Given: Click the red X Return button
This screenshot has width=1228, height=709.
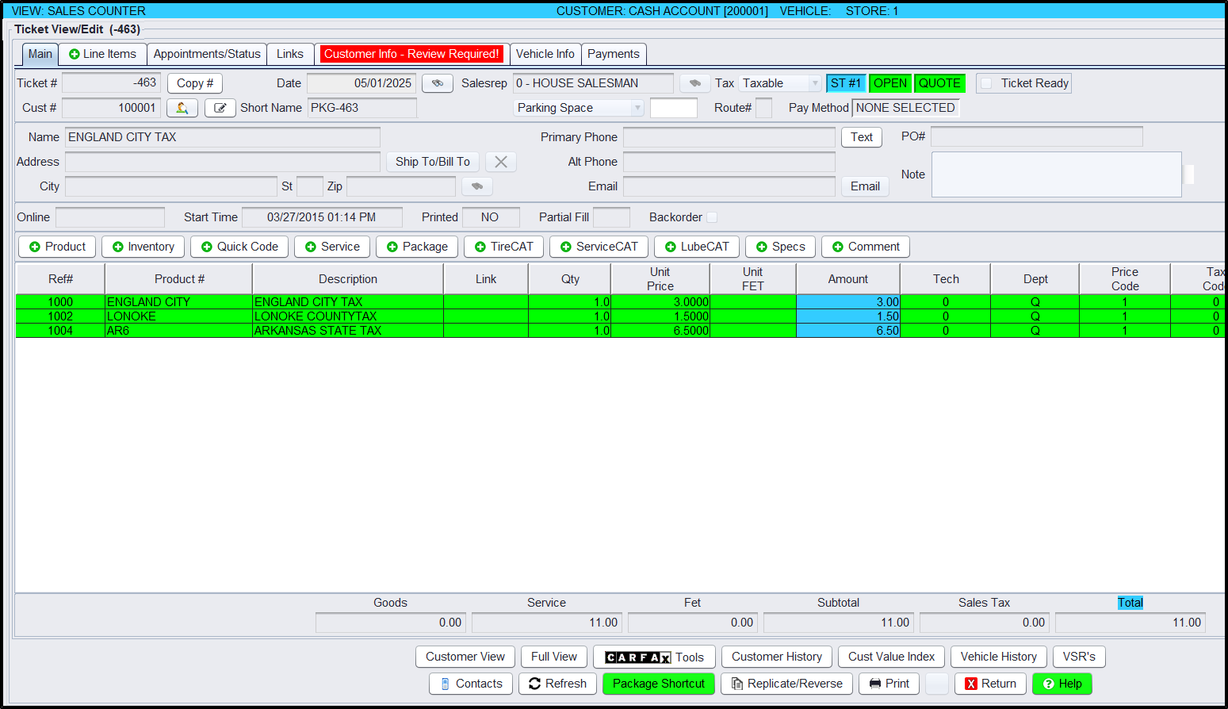Looking at the screenshot, I should (x=990, y=684).
